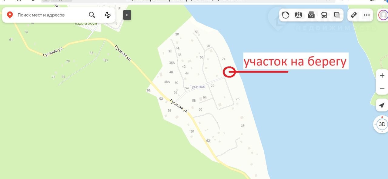The height and width of the screenshot is (179, 388).
Task: Click the search magnifier icon
Action: (92, 15)
